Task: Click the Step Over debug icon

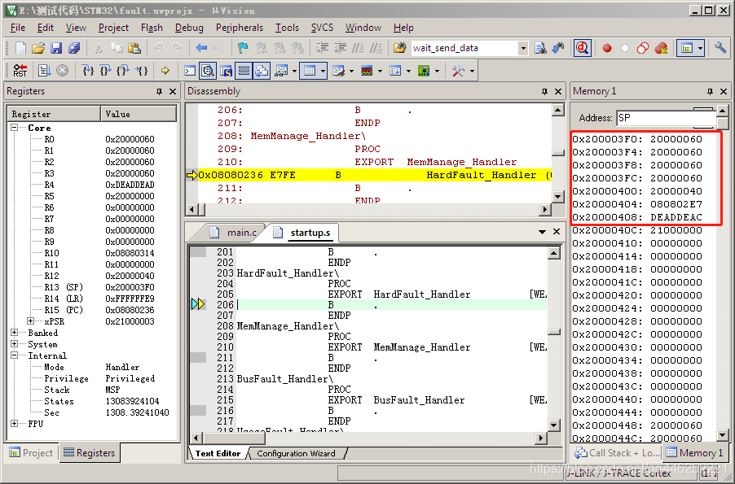Action: 105,71
